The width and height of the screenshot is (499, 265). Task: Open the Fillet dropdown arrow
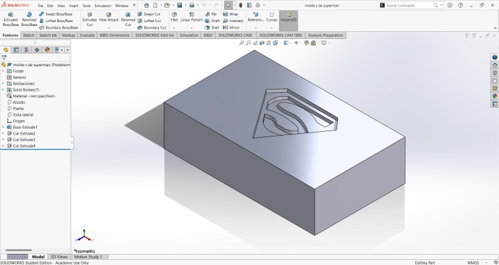[x=174, y=28]
